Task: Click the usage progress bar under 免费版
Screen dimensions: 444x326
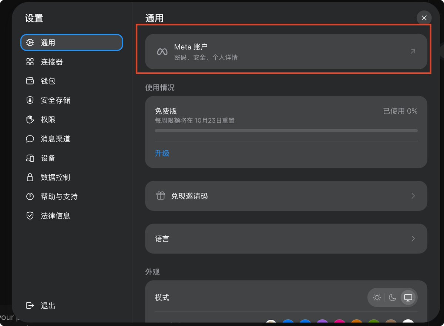Action: pyautogui.click(x=286, y=131)
